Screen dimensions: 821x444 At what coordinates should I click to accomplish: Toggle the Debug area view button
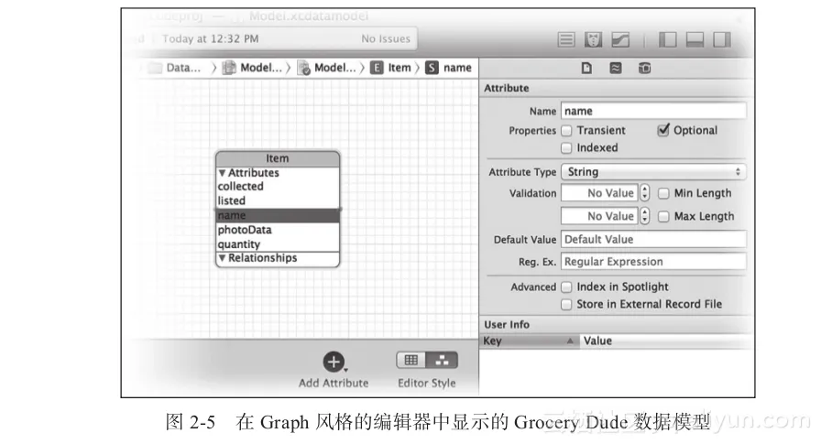[x=695, y=39]
